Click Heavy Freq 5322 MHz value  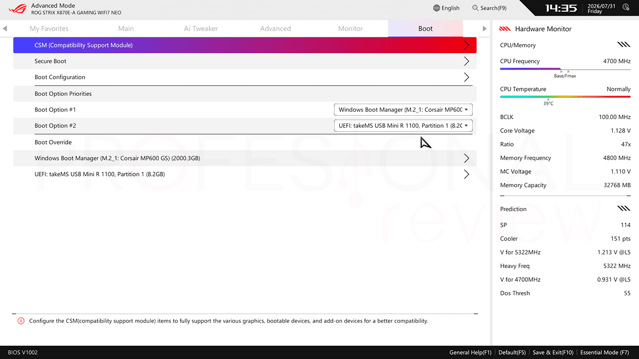pos(617,266)
